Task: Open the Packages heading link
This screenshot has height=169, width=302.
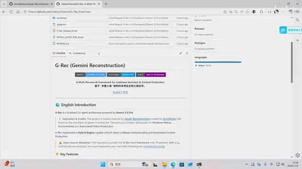Action: click(x=200, y=43)
